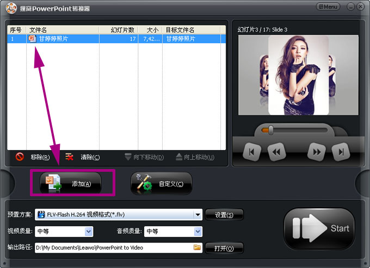Go to previous slide with rewind button
This screenshot has width=370, height=268.
coord(276,152)
